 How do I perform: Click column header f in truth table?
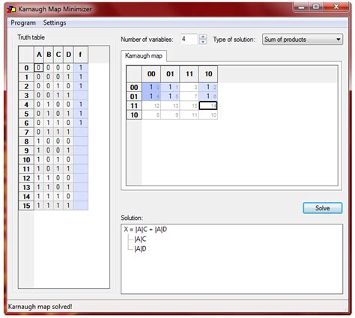[81, 55]
